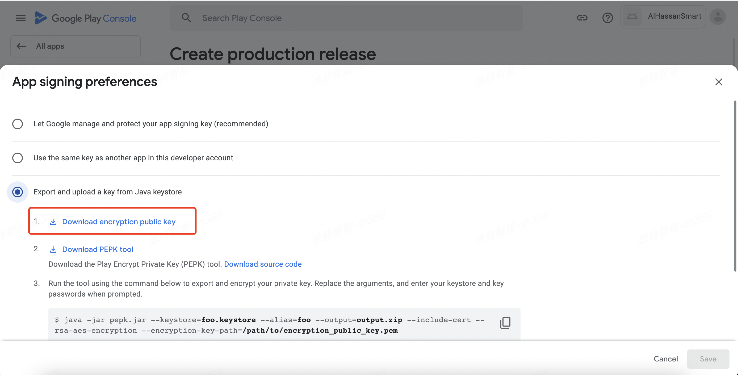The height and width of the screenshot is (375, 738).
Task: Open the AlHassanSmart developer account selector
Action: 663,17
